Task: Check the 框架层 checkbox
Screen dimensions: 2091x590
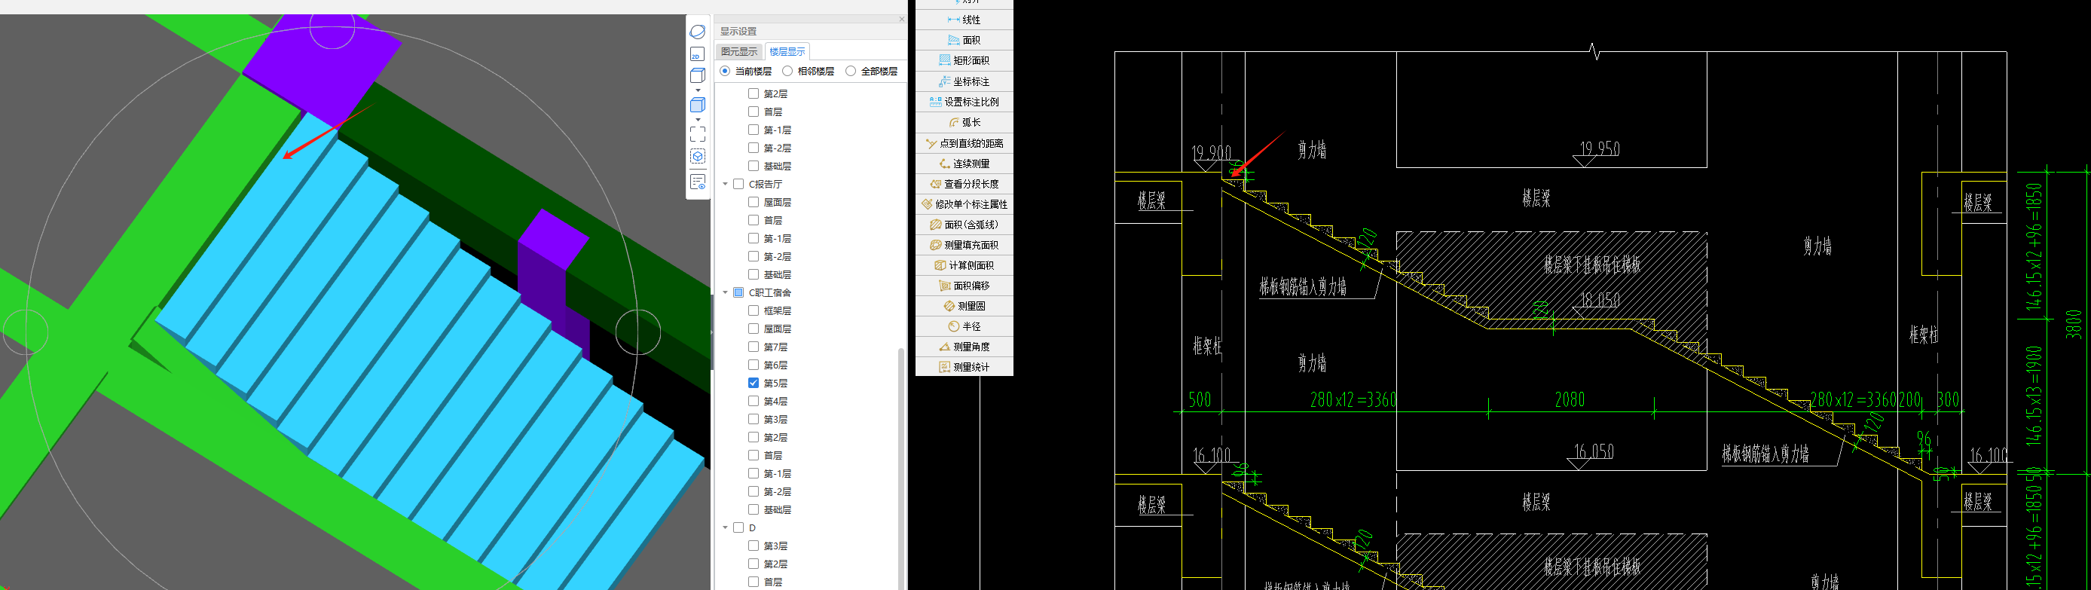Action: [754, 311]
